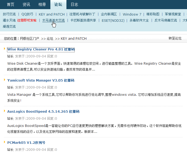The width and height of the screenshot is (187, 154).
Task: Open the 杀毒软件大全 section
Action: 139,20
